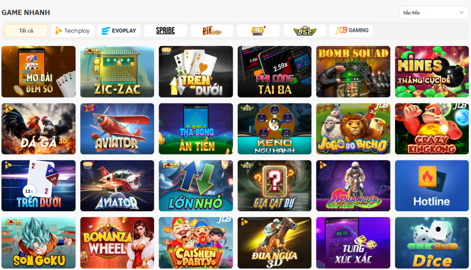This screenshot has width=471, height=270.
Task: Select the Tất cả filter tab
Action: coord(26,31)
